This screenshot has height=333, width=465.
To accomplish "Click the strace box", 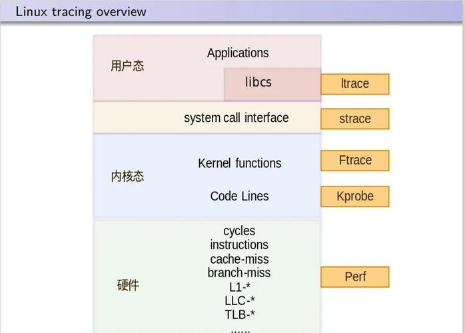I will point(354,119).
